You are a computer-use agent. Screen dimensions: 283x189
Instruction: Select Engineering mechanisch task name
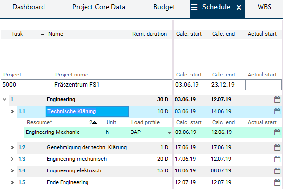(x=77, y=159)
